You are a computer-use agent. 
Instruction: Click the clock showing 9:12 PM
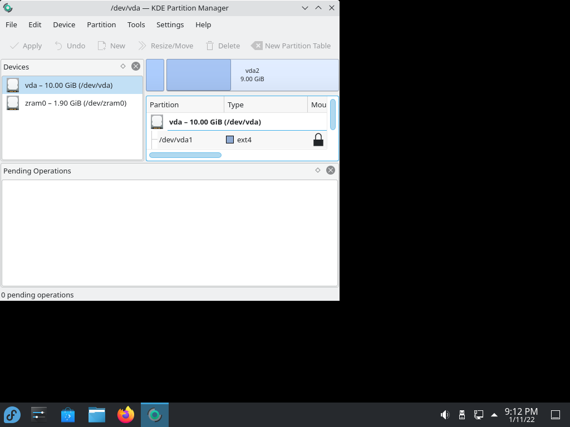[x=521, y=415]
